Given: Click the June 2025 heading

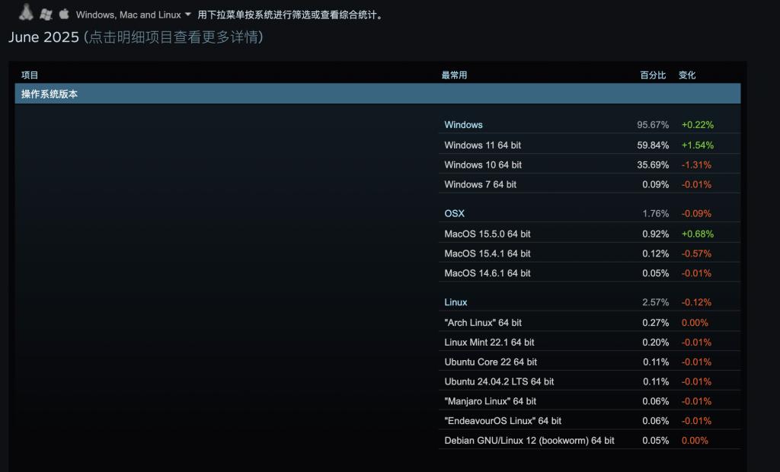Looking at the screenshot, I should pyautogui.click(x=43, y=37).
